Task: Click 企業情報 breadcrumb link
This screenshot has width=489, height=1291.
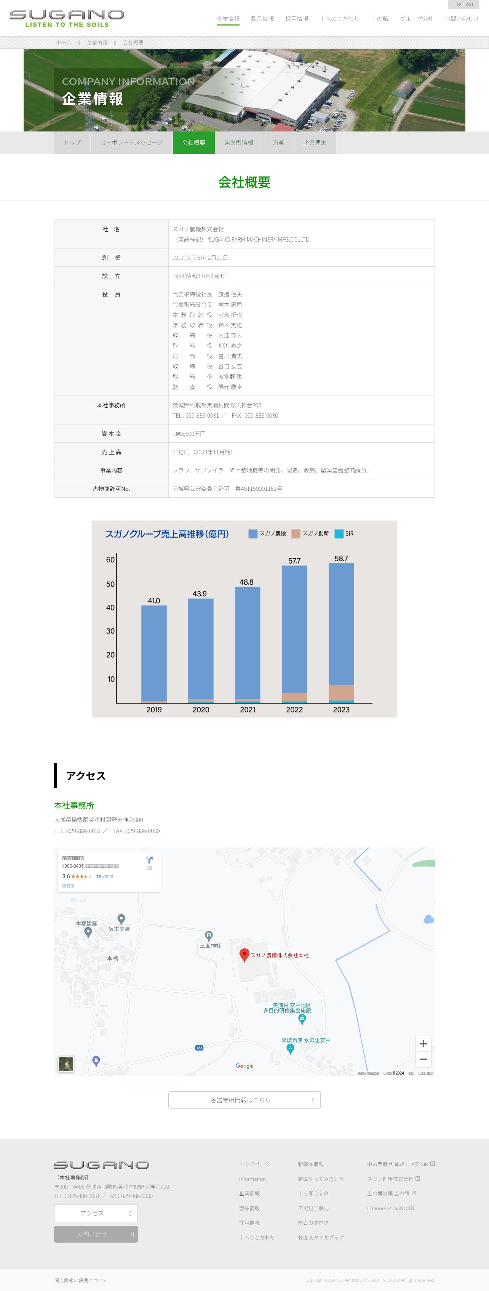Action: point(97,43)
